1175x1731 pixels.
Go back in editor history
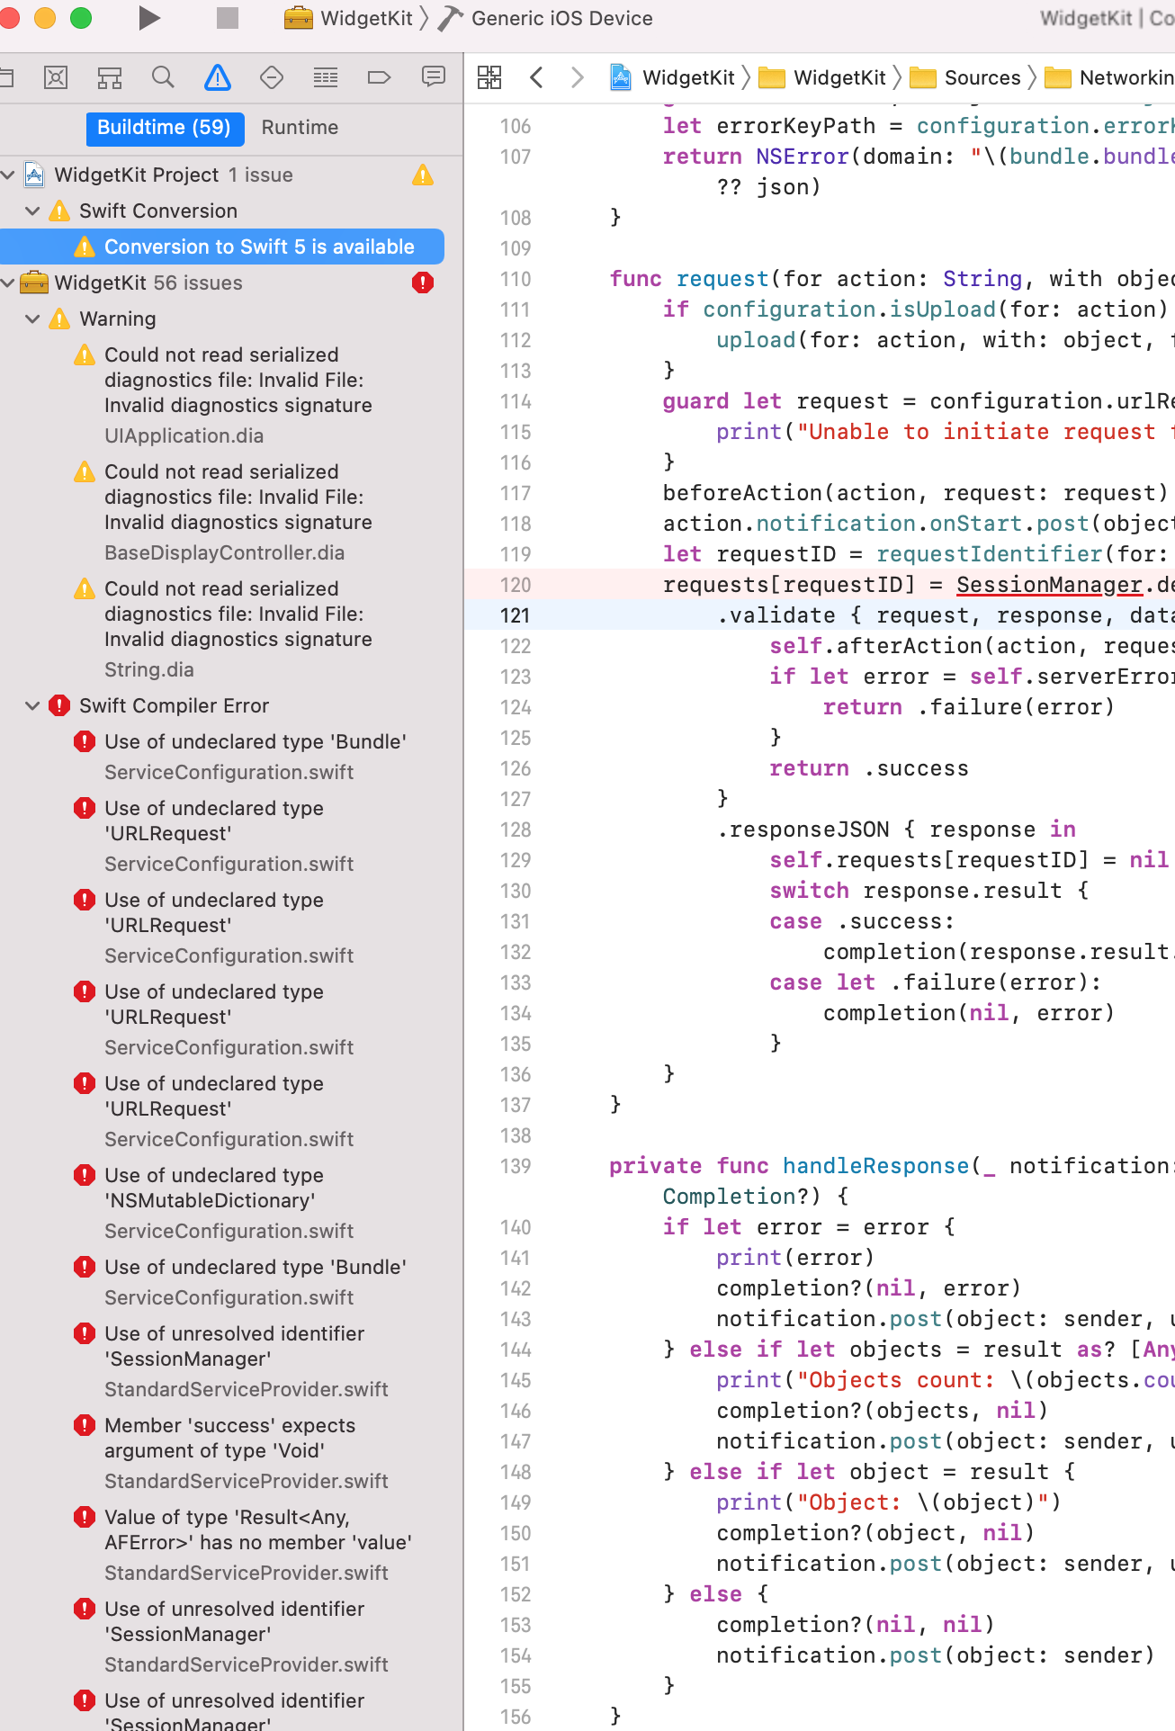(537, 77)
